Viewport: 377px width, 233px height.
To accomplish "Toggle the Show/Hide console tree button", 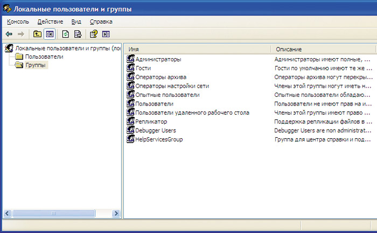I will tap(50, 34).
